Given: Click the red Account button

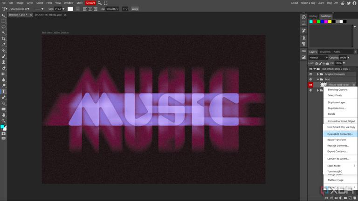Looking at the screenshot, I should (x=90, y=3).
